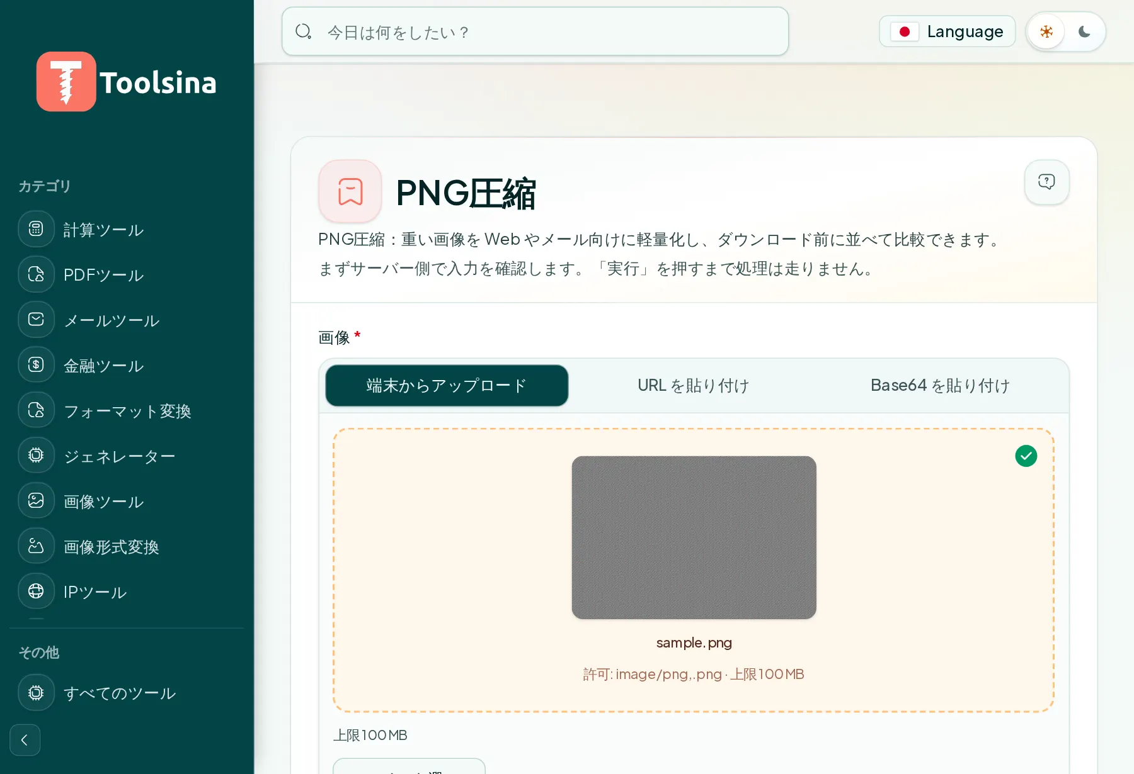Click the sample.png file name
This screenshot has height=774, width=1134.
pos(694,643)
